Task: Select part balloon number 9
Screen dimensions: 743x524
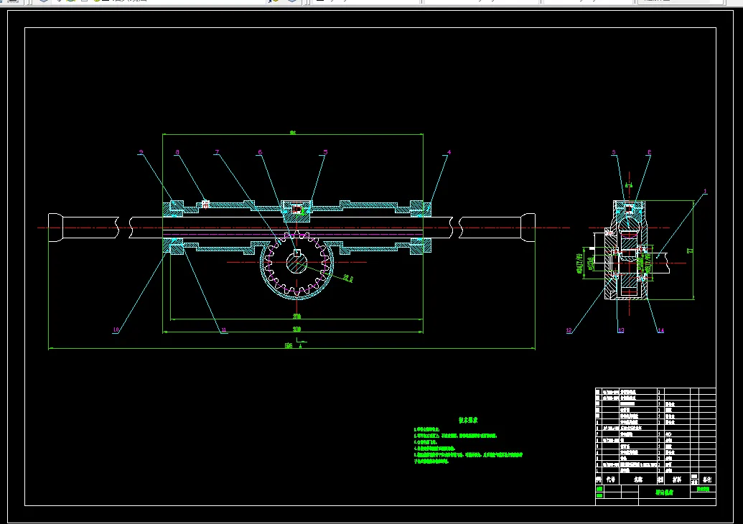Action: tap(141, 152)
